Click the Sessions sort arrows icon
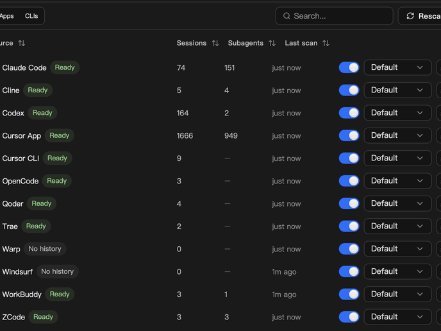This screenshot has width=441, height=331. pos(215,43)
